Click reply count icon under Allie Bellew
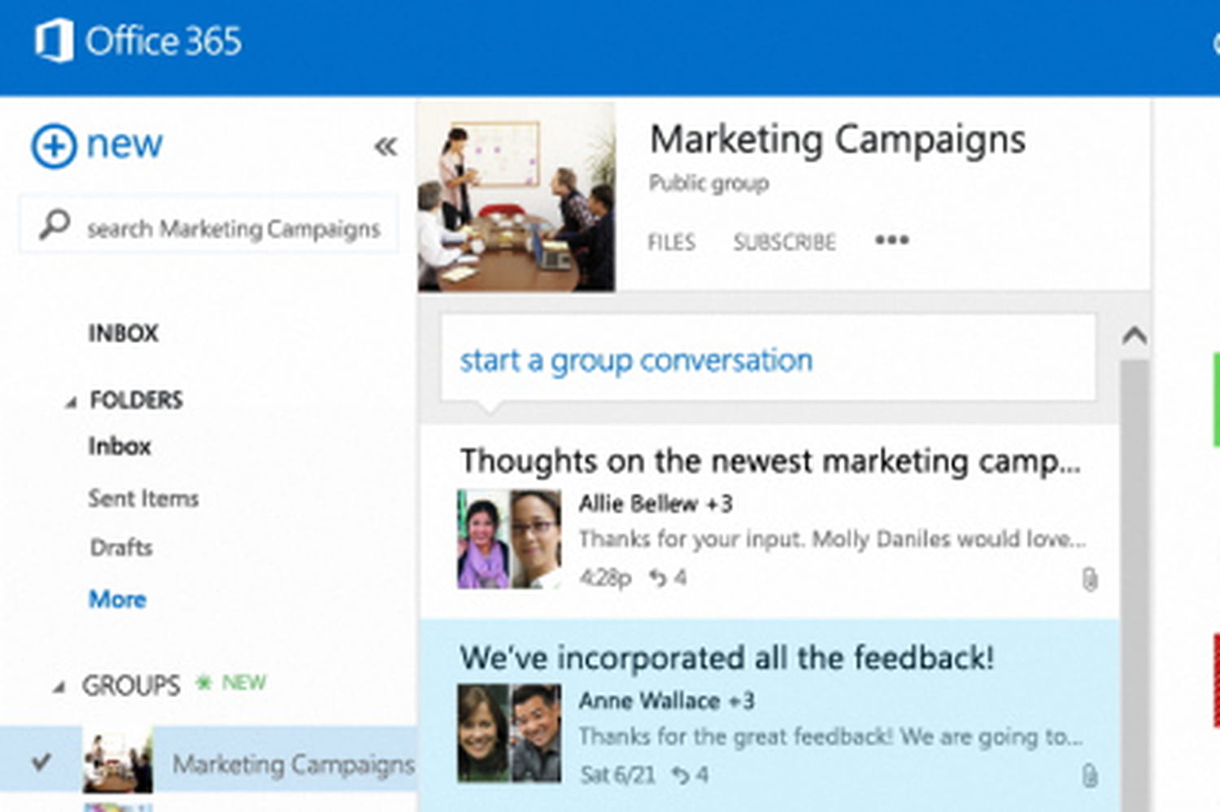 [x=657, y=578]
